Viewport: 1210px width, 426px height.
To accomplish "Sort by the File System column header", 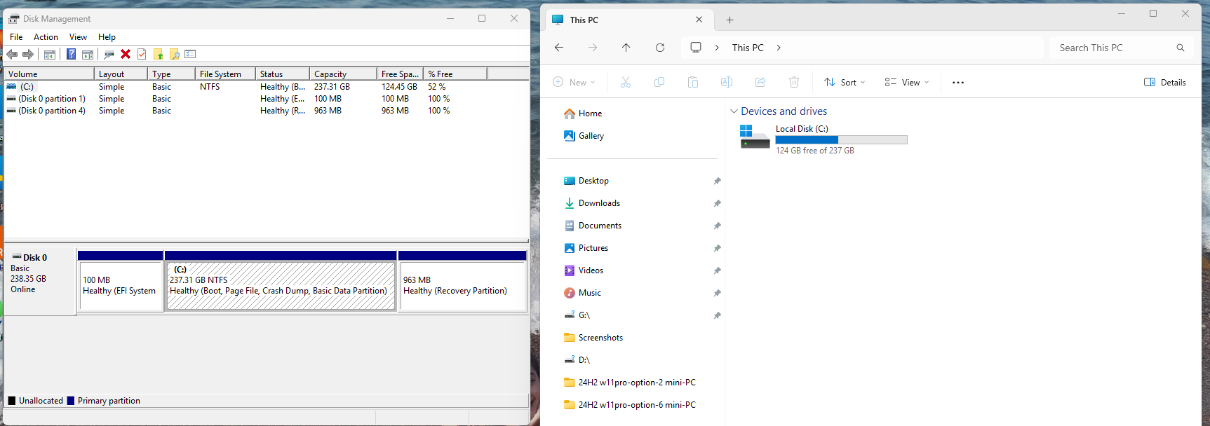I will click(225, 74).
